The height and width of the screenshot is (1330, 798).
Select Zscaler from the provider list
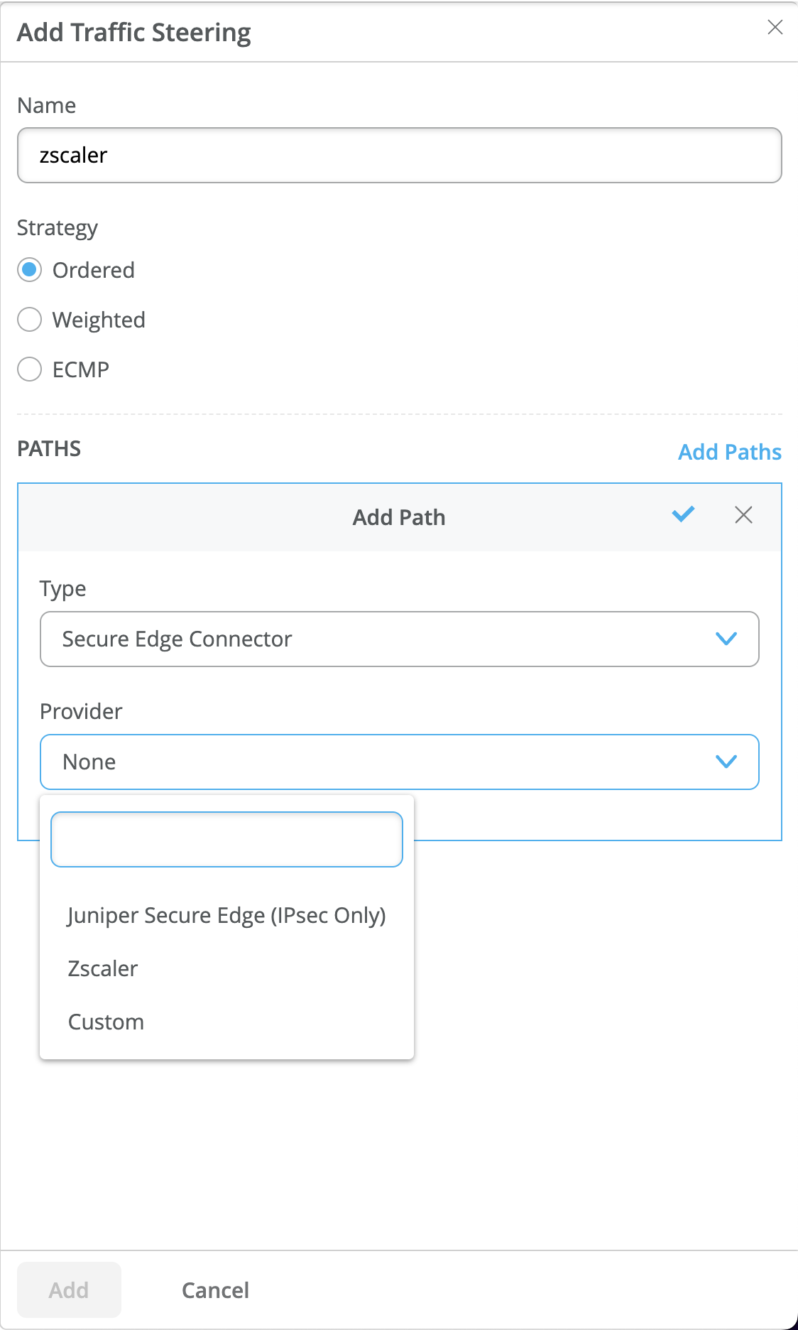tap(103, 968)
